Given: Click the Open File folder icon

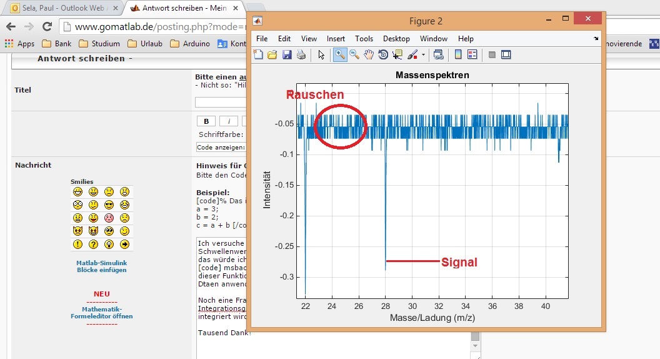Looking at the screenshot, I should (x=272, y=55).
